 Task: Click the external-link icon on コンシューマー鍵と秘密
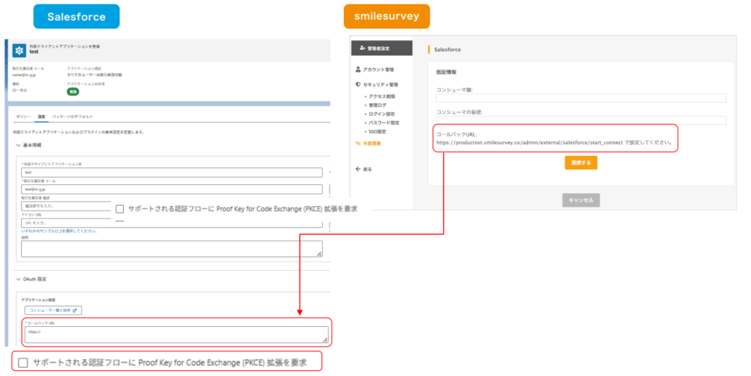point(75,311)
